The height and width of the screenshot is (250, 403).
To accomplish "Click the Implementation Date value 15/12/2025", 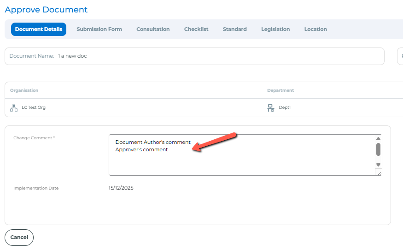I will click(x=121, y=188).
